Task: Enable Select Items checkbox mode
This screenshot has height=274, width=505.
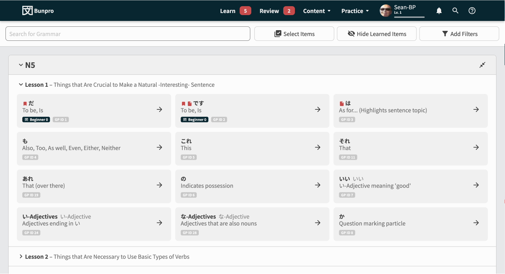Action: pos(294,34)
